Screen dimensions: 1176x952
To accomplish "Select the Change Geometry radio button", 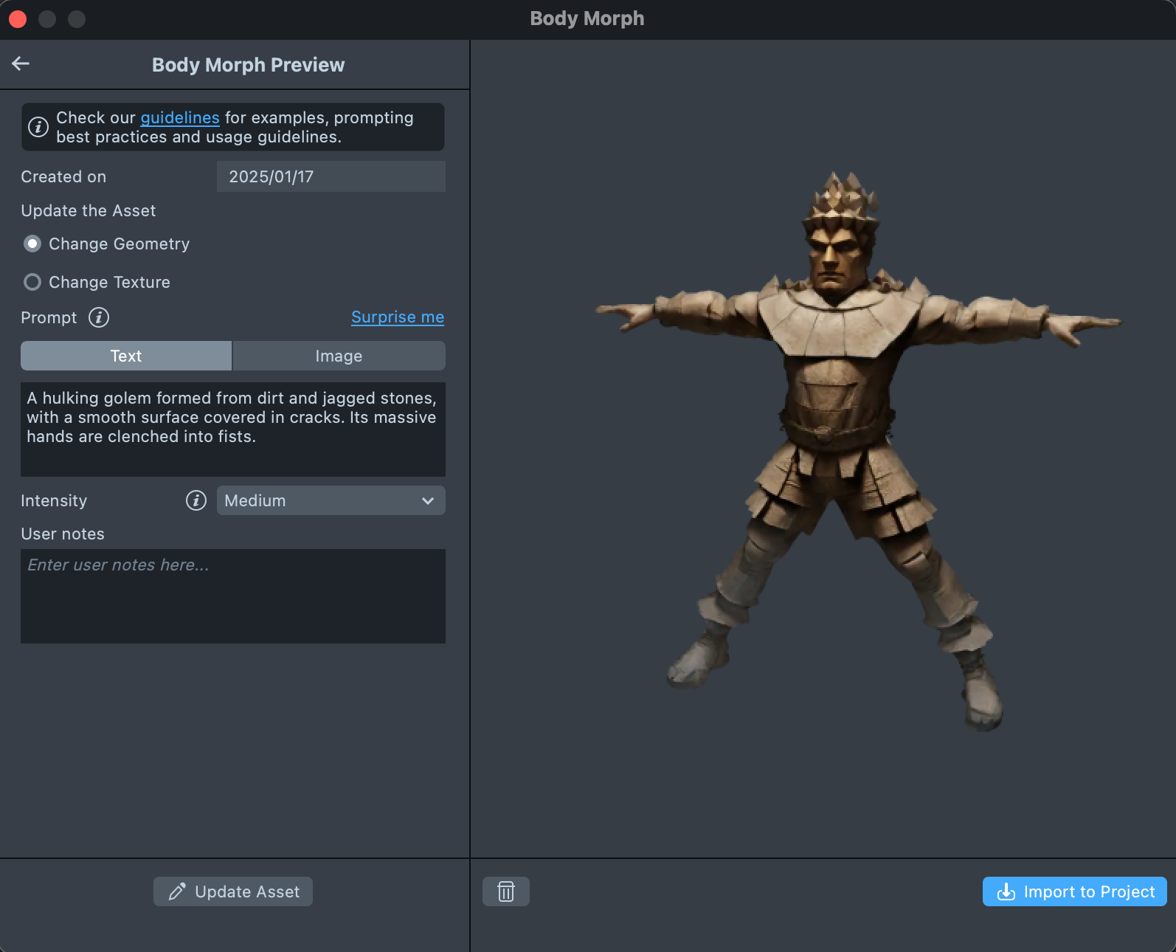I will click(32, 244).
